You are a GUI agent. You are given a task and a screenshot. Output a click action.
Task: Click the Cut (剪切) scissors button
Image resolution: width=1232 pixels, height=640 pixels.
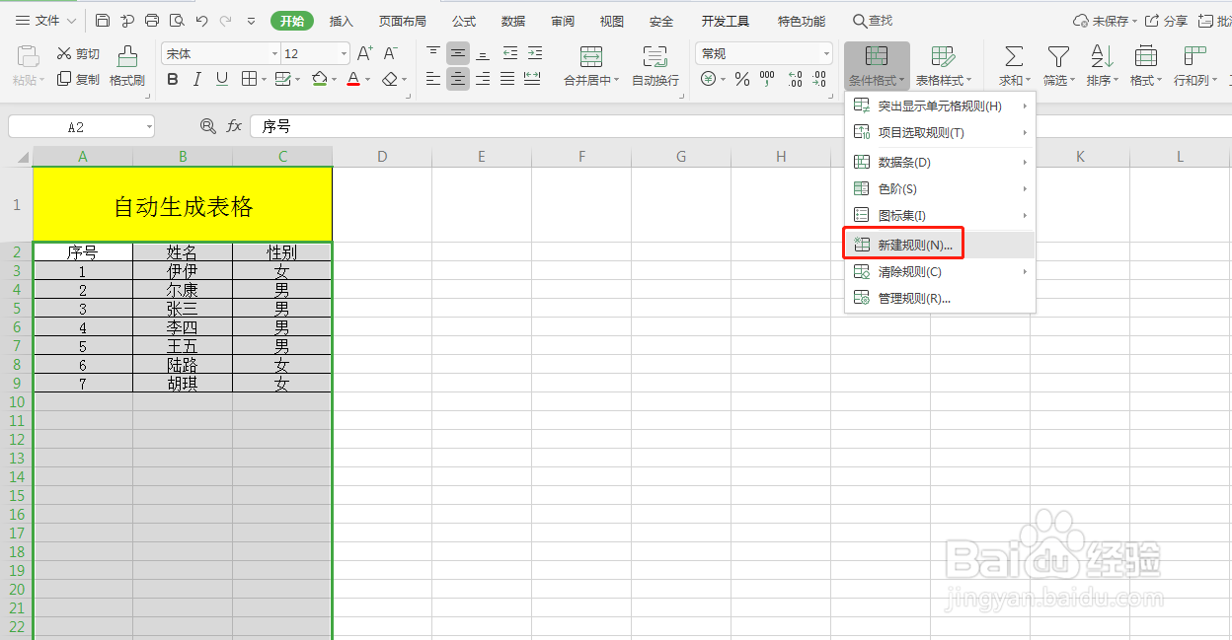78,54
